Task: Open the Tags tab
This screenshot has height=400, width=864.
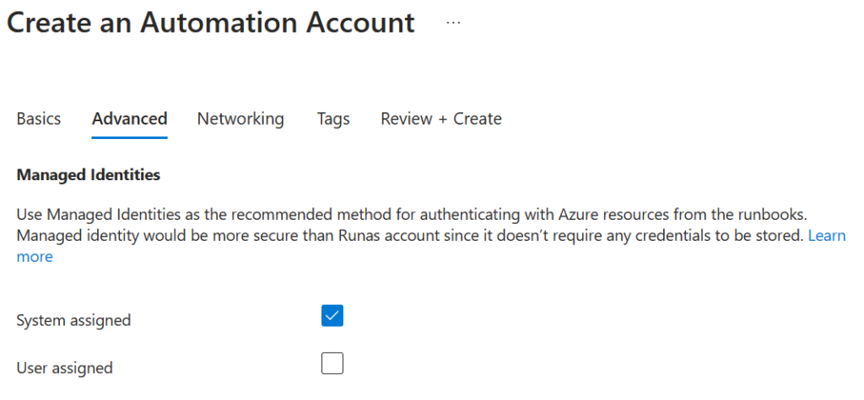Action: click(333, 119)
